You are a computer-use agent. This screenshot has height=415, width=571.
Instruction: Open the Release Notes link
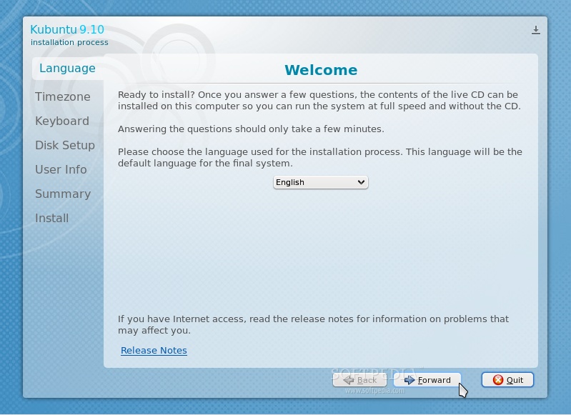point(154,350)
